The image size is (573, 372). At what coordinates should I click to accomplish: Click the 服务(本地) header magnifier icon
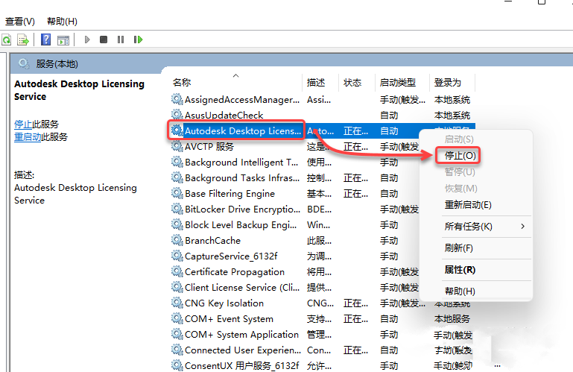tap(24, 64)
